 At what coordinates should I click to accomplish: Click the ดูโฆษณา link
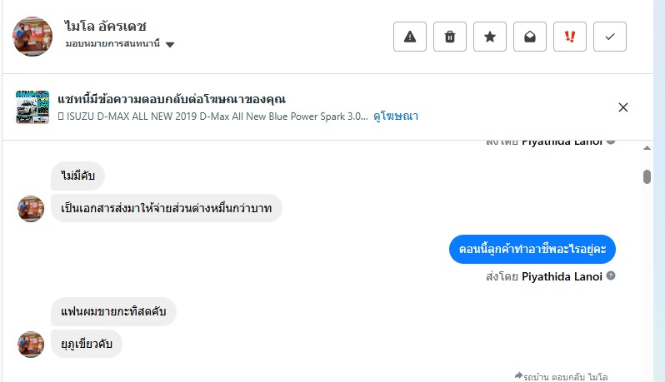[396, 117]
